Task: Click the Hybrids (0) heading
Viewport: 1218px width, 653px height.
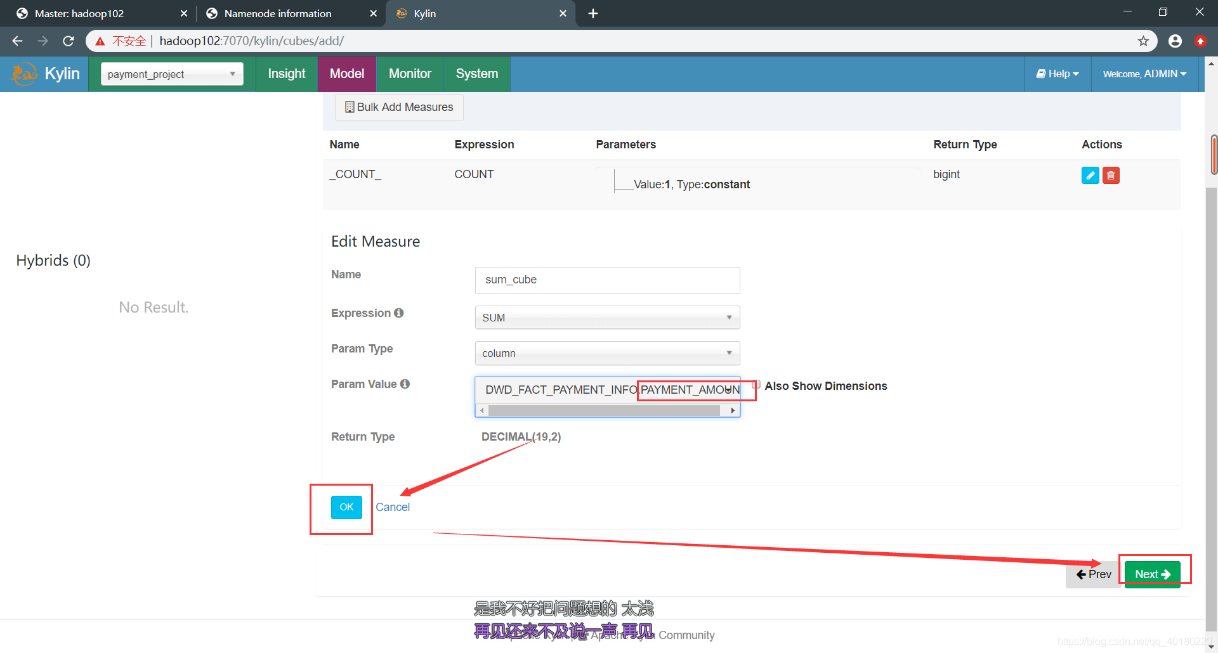Action: pyautogui.click(x=53, y=261)
